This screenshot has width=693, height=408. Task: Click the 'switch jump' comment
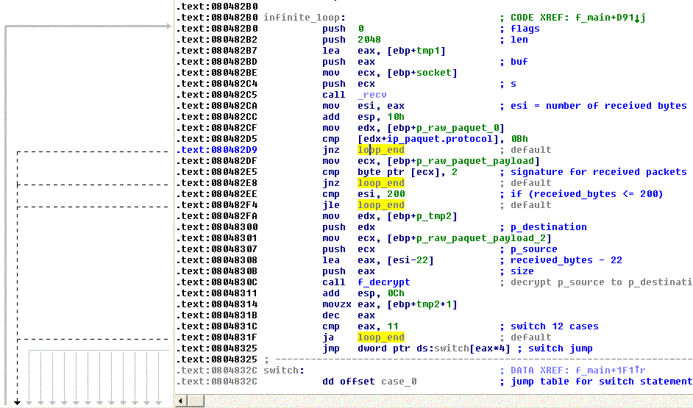(561, 348)
